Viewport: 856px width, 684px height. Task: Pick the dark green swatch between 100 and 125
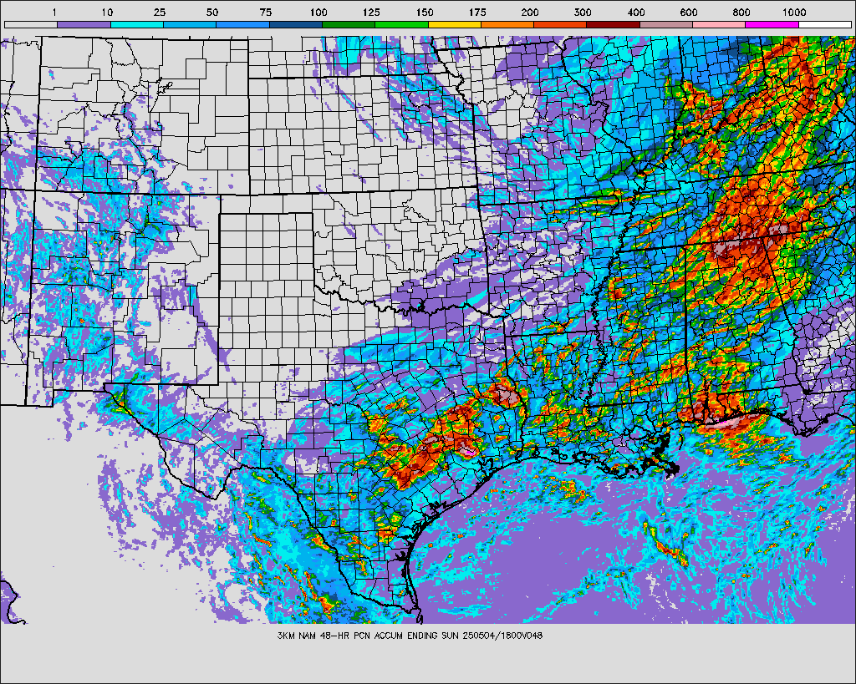point(349,24)
